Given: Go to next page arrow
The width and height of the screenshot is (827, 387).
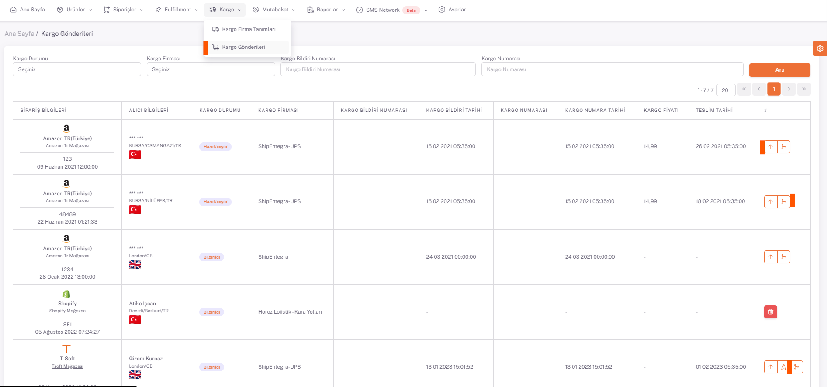Looking at the screenshot, I should click(x=789, y=89).
